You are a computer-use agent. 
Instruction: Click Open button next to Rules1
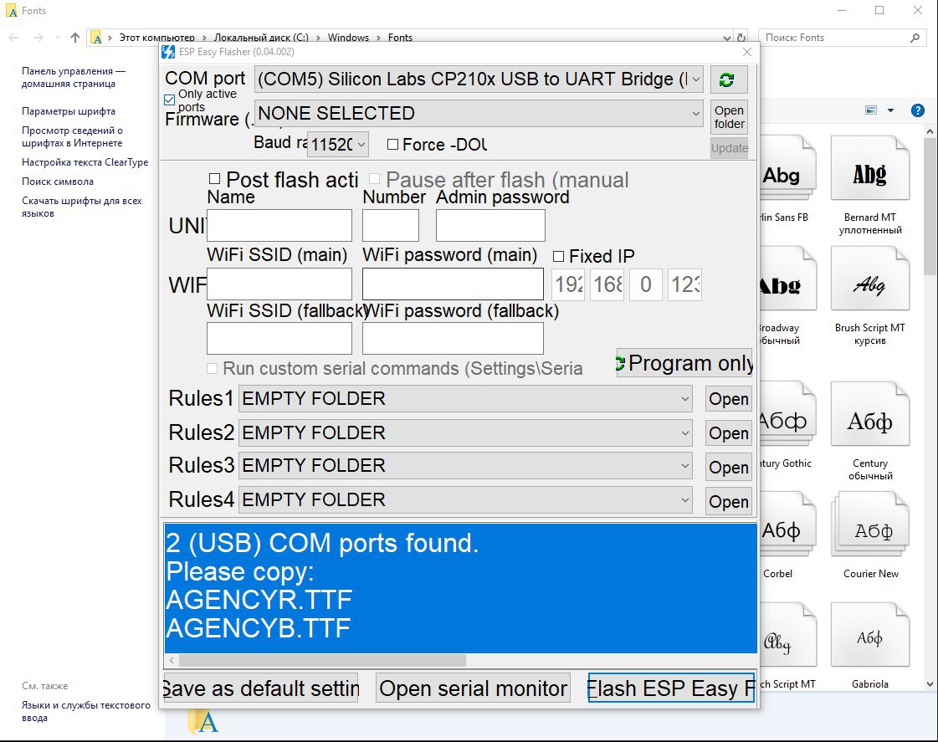coord(728,399)
